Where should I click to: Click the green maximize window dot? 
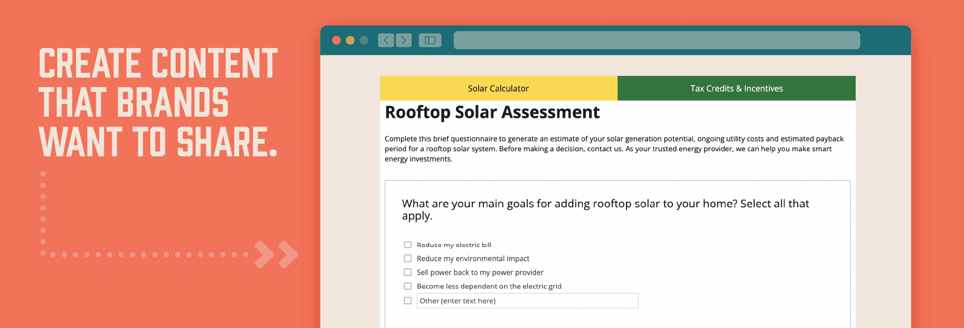tap(364, 40)
